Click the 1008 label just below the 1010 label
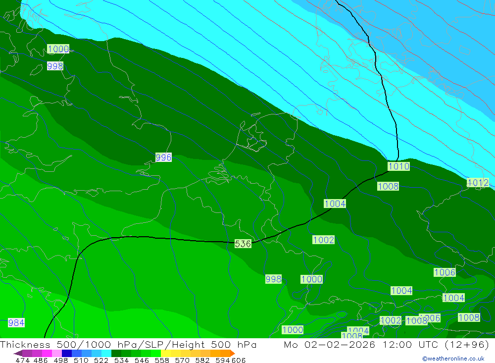The height and width of the screenshot is (363, 495). (x=388, y=186)
